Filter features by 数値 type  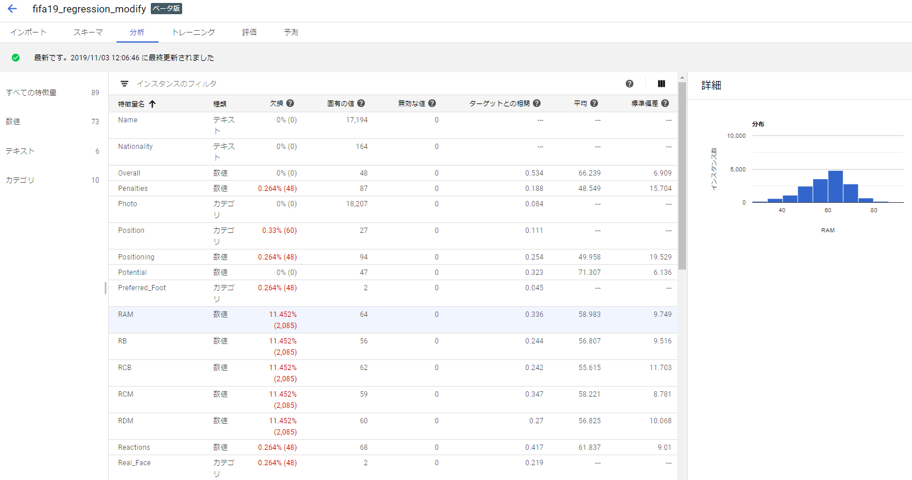coord(52,121)
